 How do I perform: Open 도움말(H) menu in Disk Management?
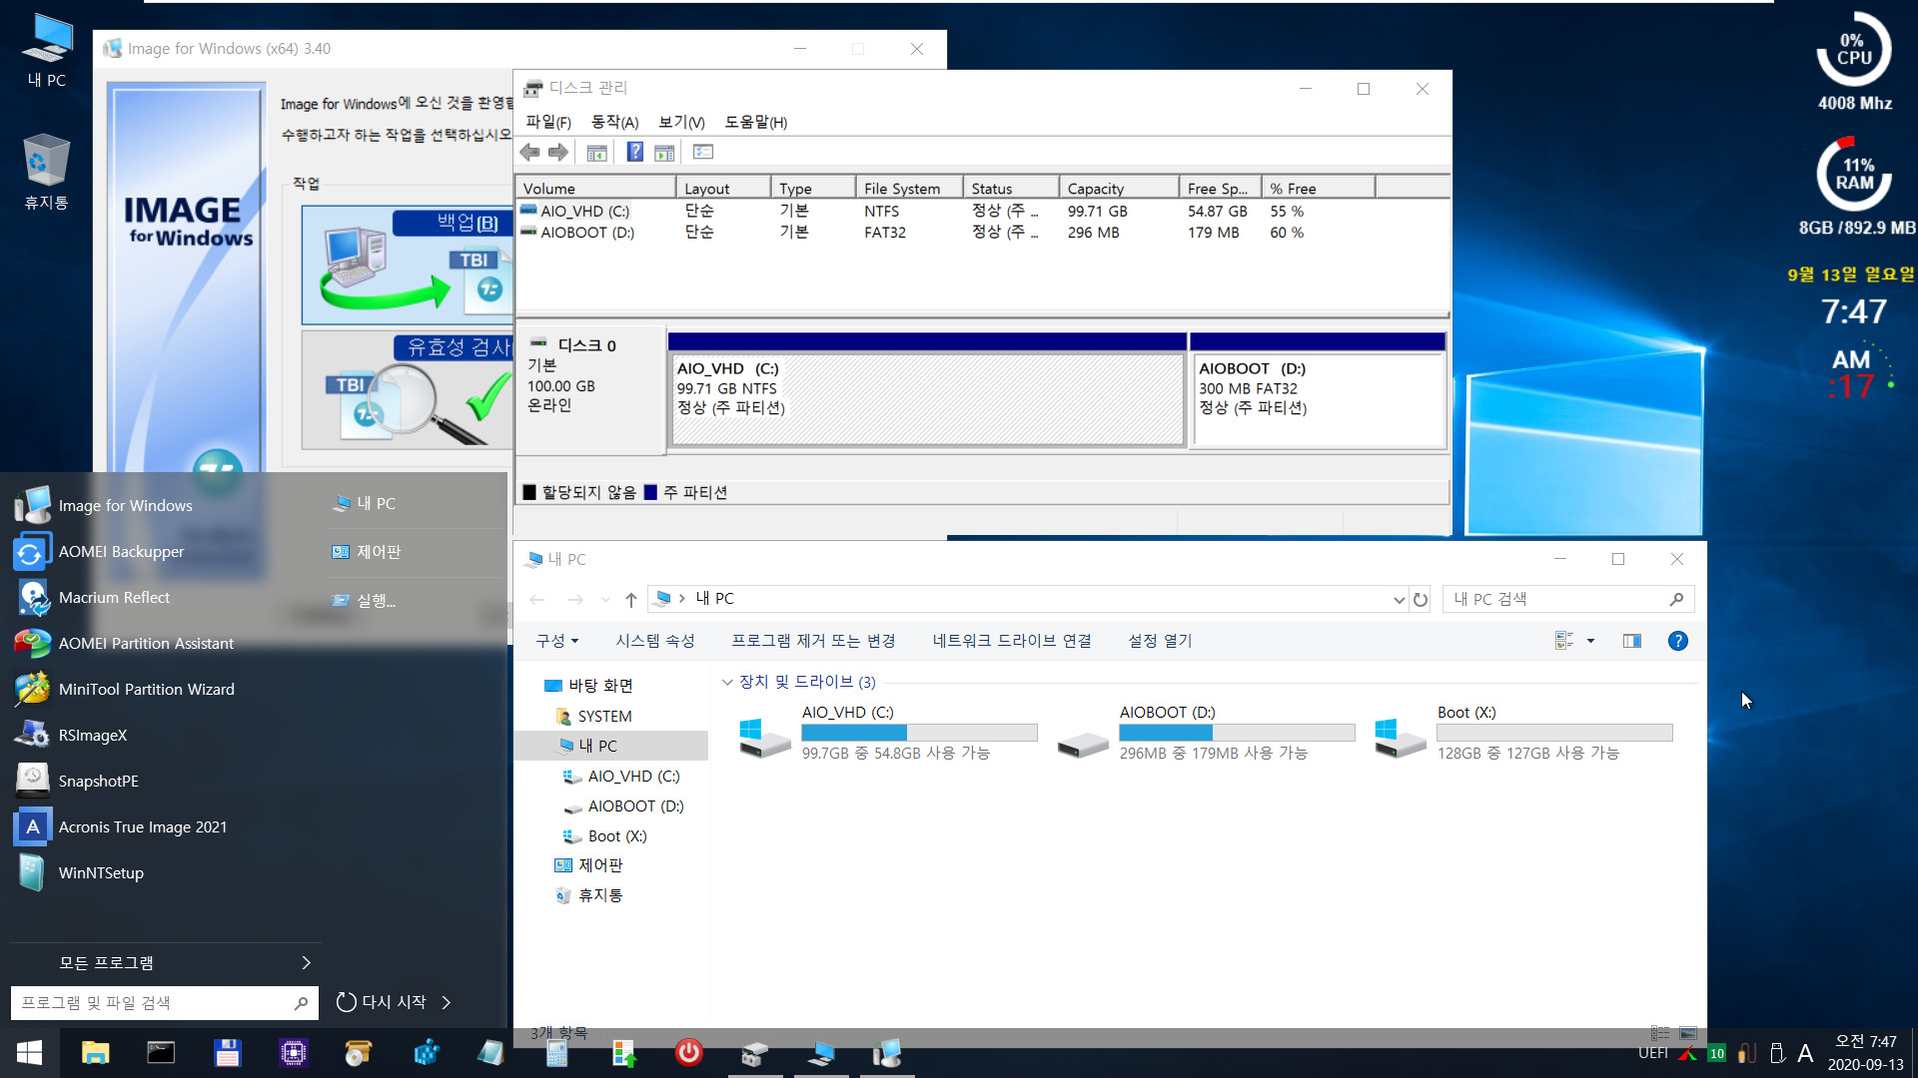(x=755, y=122)
